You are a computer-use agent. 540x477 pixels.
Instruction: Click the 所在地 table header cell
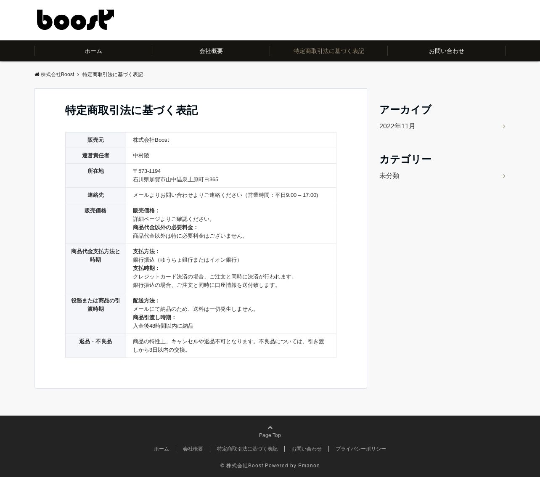[95, 175]
